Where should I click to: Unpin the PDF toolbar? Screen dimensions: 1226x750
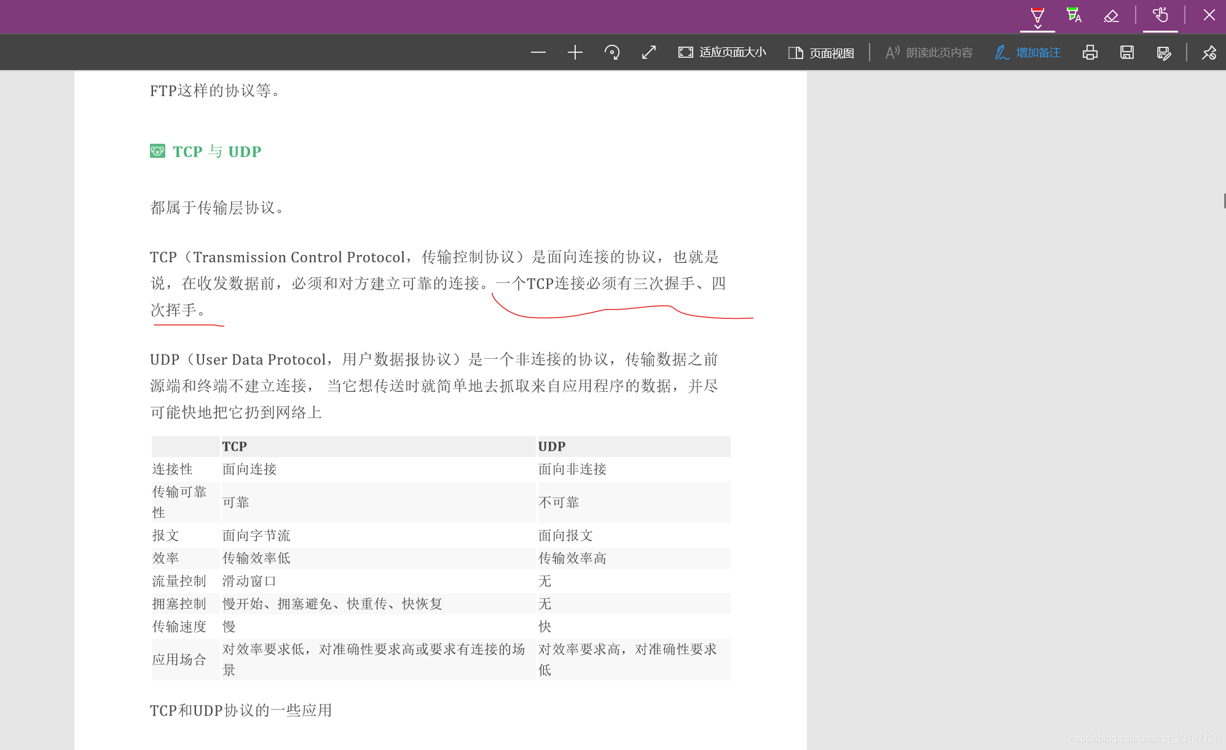[x=1209, y=53]
